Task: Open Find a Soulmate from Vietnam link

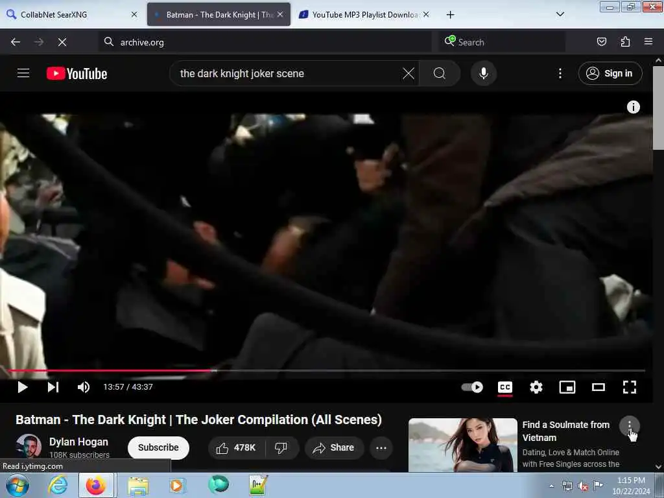Action: point(565,431)
